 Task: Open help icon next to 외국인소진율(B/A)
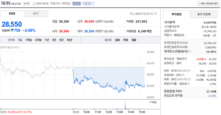tap(190, 51)
